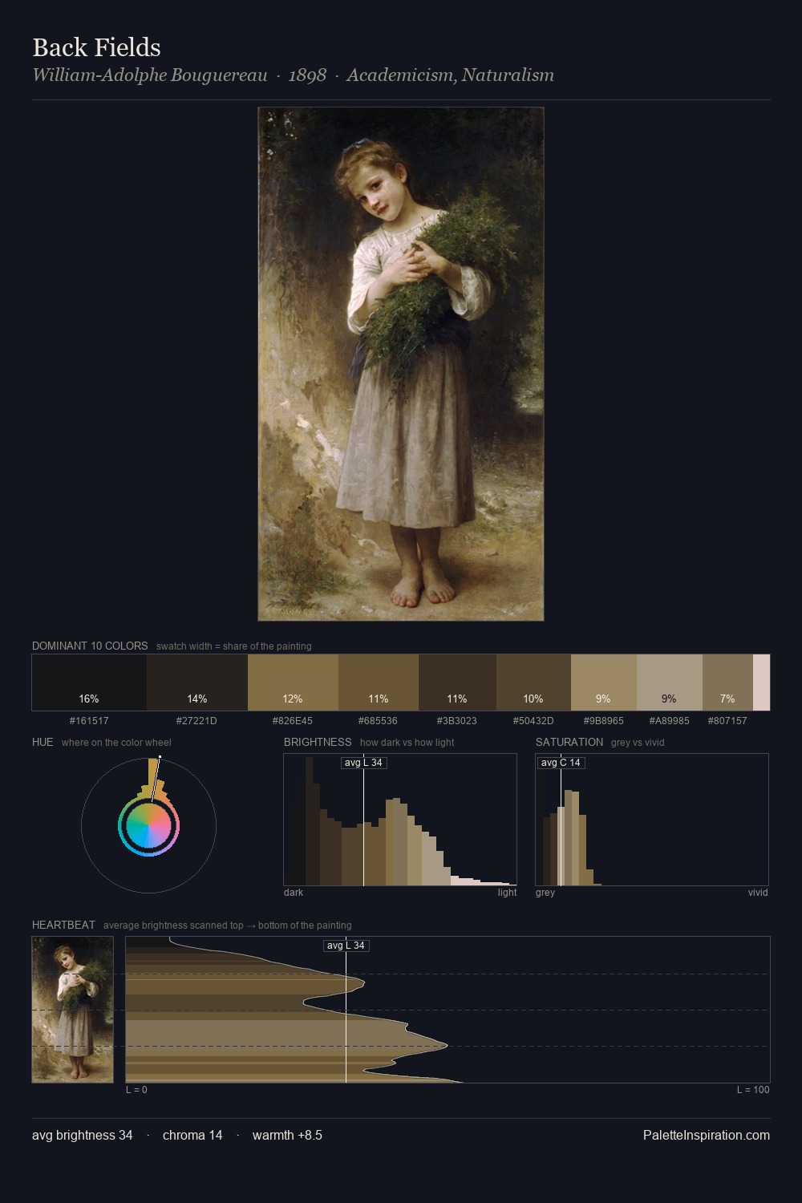802x1203 pixels.
Task: Click the 'vivid' saturation axis label
Action: pos(758,892)
